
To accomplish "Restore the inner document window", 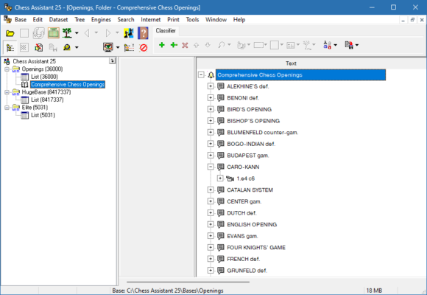I will [x=412, y=20].
